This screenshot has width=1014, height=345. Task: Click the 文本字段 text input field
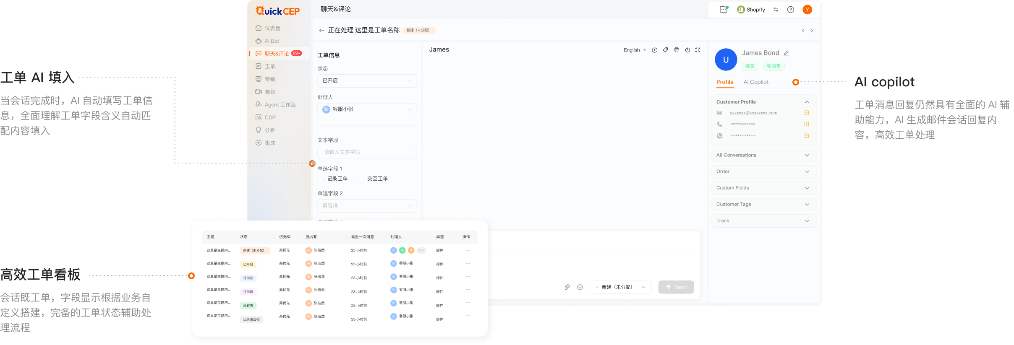tap(367, 152)
